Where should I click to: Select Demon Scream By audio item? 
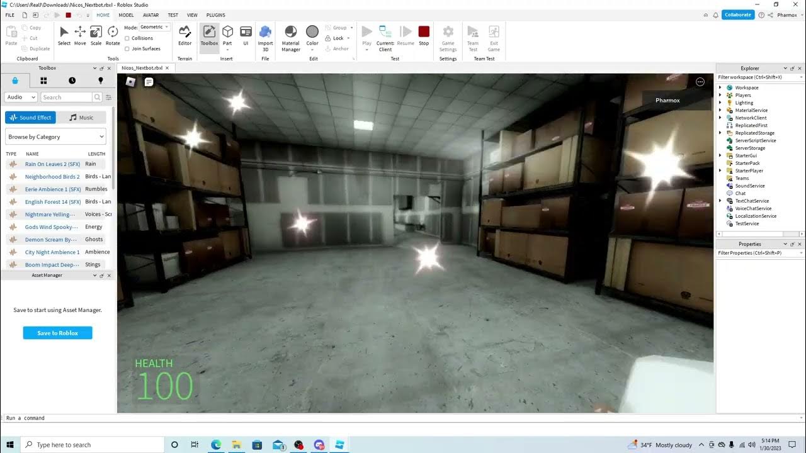click(52, 240)
